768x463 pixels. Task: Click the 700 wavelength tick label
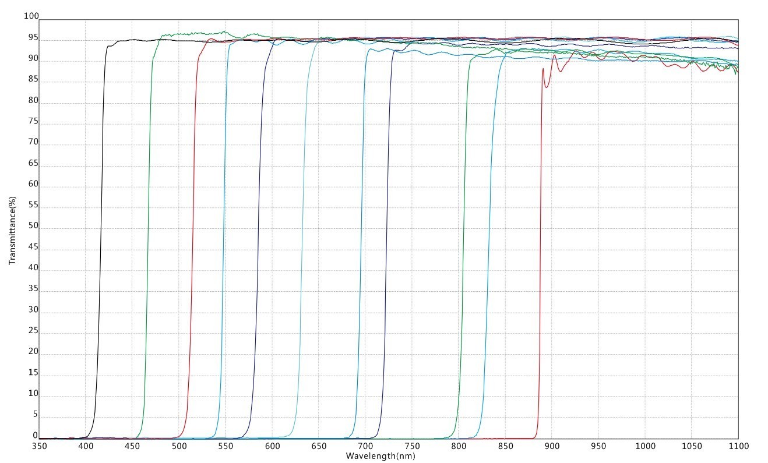[x=365, y=446]
